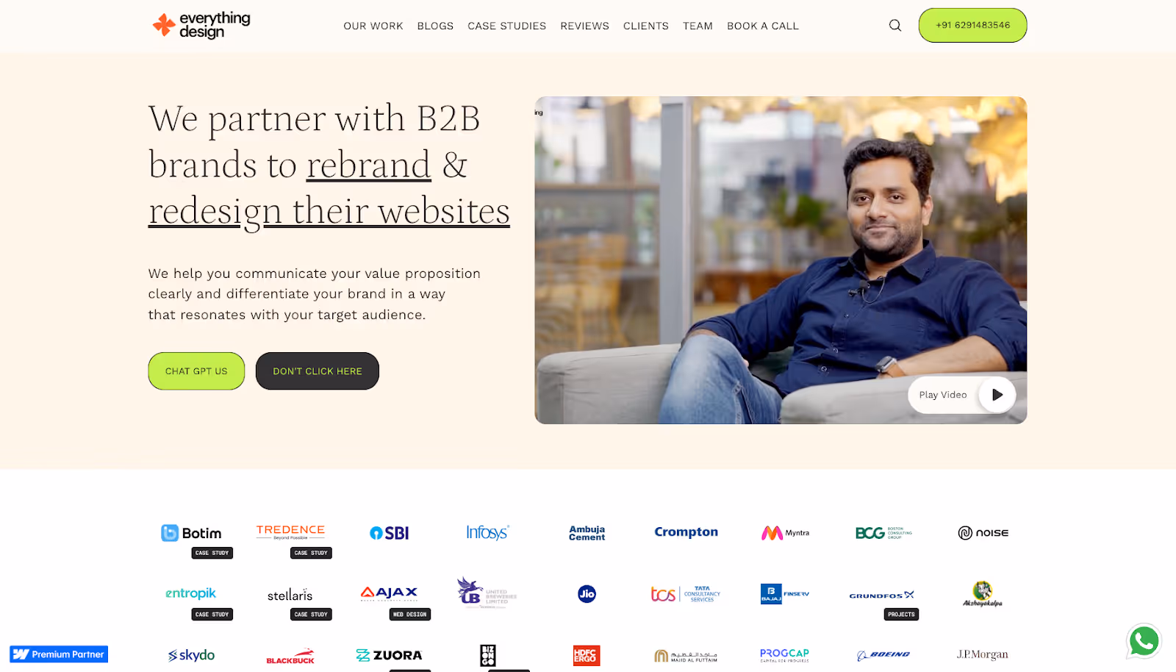The width and height of the screenshot is (1176, 672).
Task: Click the DON'T CLICK HERE button
Action: click(318, 371)
